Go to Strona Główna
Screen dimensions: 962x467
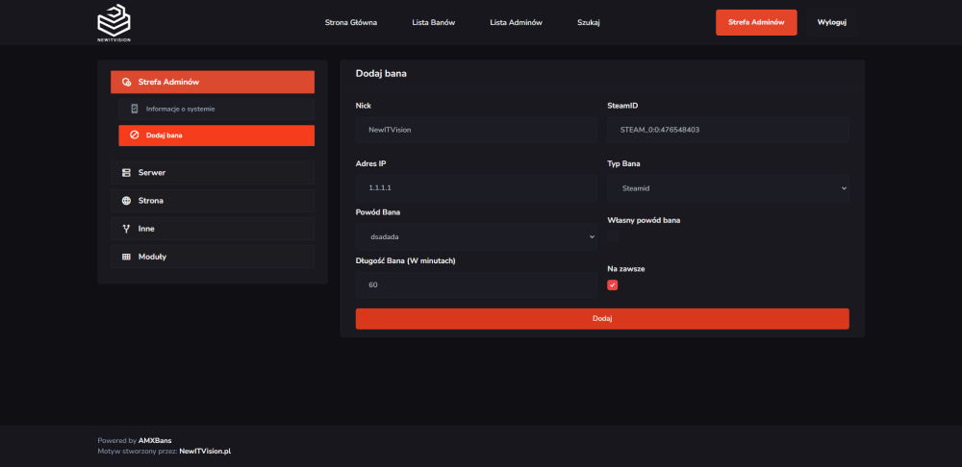point(351,23)
